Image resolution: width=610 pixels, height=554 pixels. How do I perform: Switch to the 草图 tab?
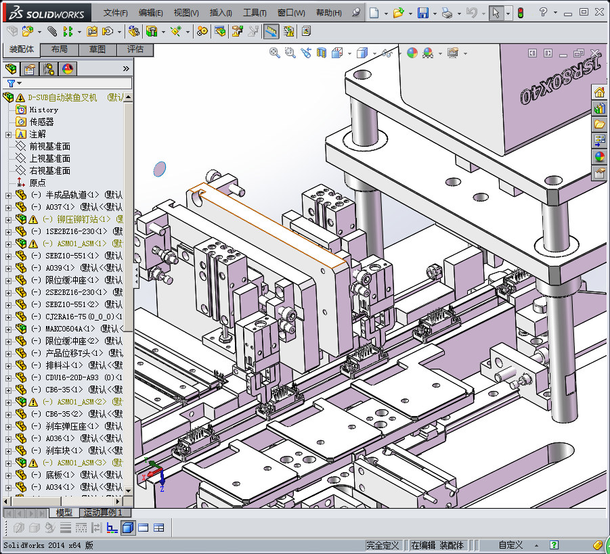point(97,49)
